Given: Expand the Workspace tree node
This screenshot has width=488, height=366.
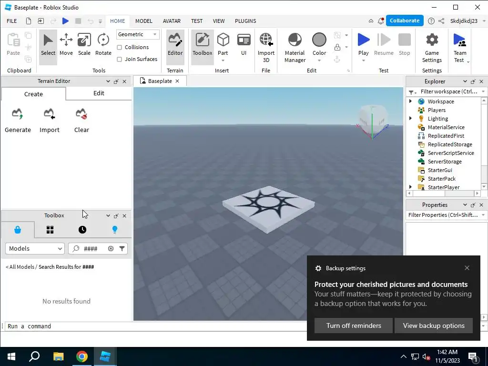Looking at the screenshot, I should coord(410,101).
